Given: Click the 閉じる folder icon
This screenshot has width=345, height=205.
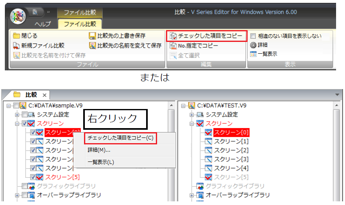Looking at the screenshot, I should [x=16, y=36].
